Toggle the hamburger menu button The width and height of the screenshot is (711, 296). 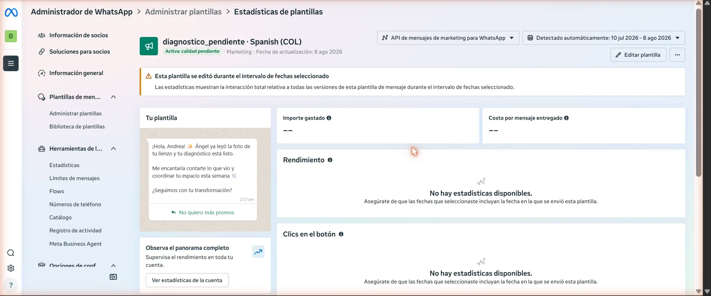point(11,63)
